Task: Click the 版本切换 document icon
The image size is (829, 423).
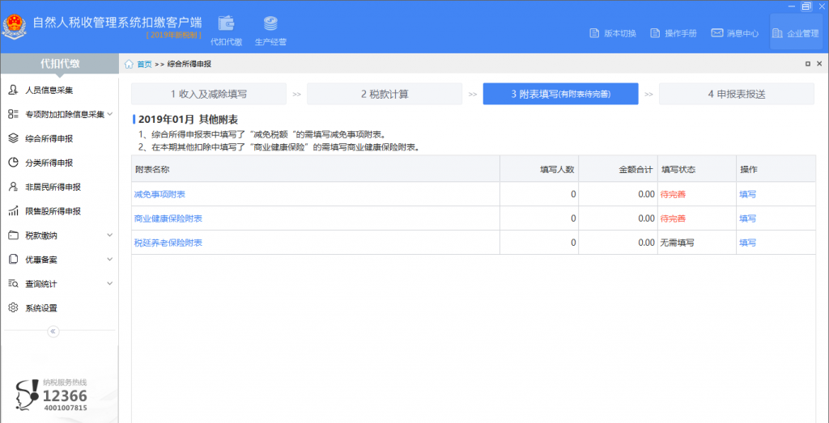Action: pos(594,33)
